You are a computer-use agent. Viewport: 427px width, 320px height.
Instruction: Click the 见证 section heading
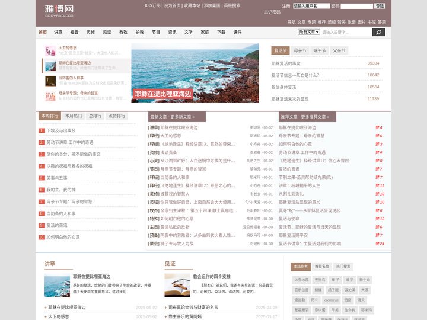(170, 264)
